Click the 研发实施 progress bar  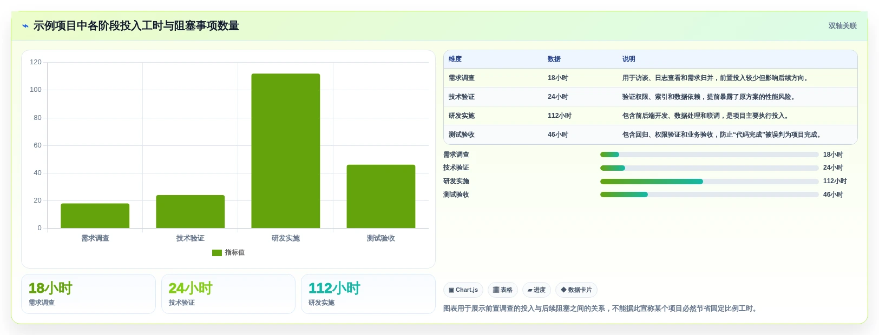tap(709, 182)
